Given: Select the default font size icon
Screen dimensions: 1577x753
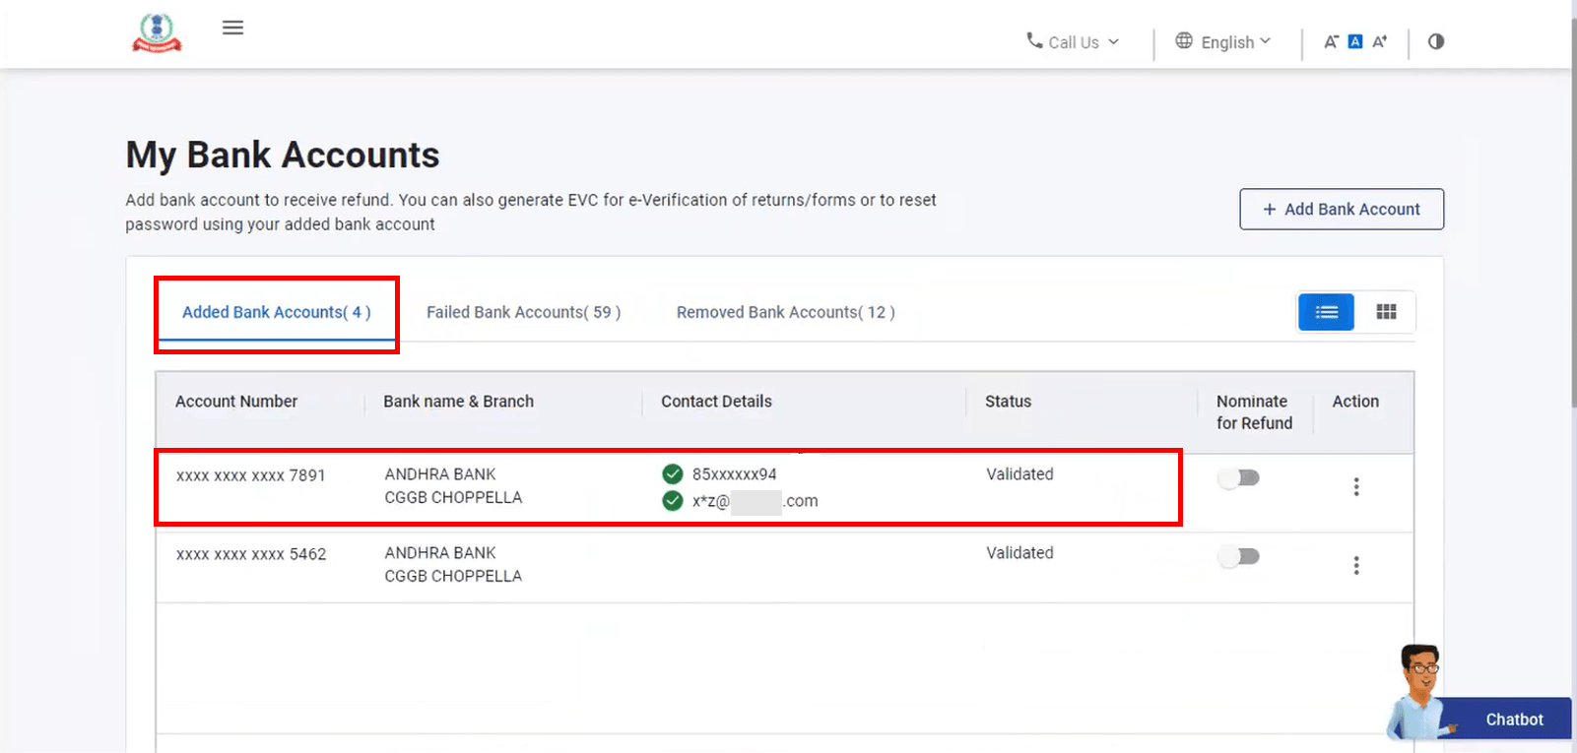Looking at the screenshot, I should 1355,41.
